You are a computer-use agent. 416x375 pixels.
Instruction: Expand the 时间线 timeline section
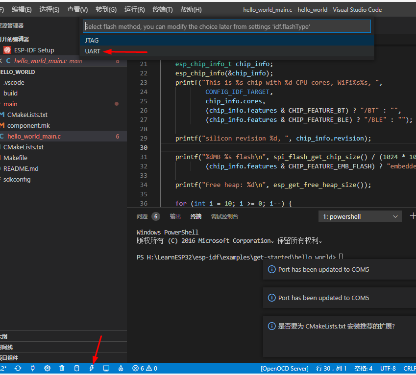click(63, 347)
